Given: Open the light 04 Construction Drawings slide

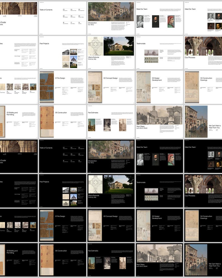Looking at the screenshot, I should 203,87.
